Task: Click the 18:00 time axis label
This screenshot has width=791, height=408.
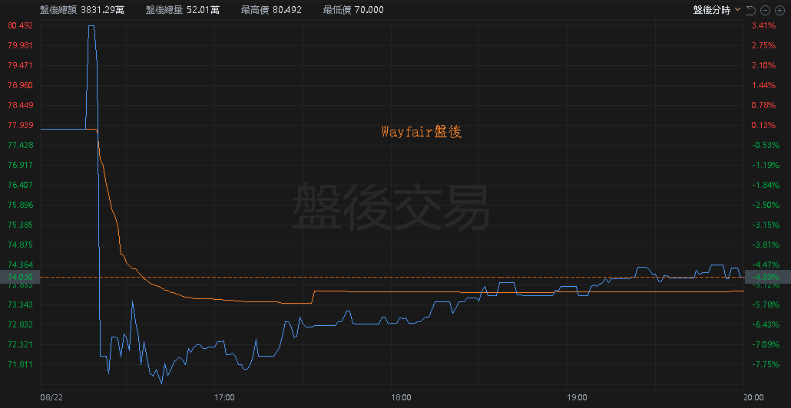Action: point(401,397)
